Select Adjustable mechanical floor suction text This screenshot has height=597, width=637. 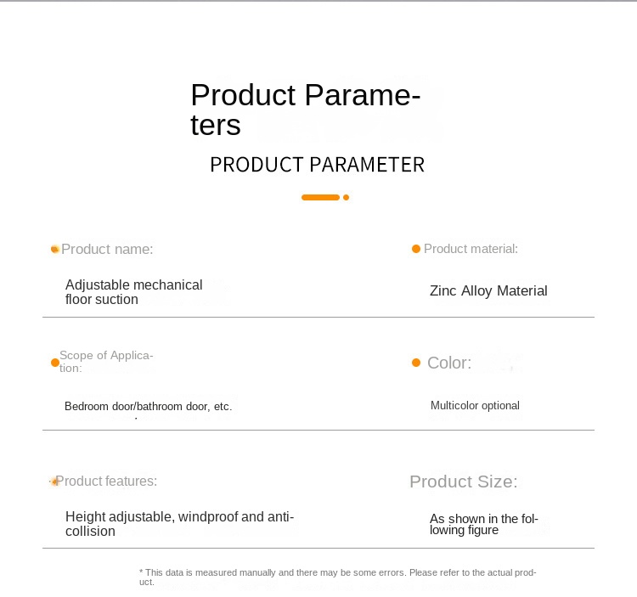tap(133, 292)
